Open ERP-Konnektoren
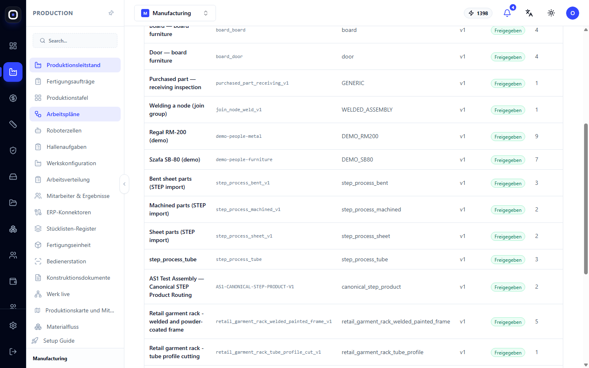This screenshot has height=368, width=589. click(x=75, y=212)
